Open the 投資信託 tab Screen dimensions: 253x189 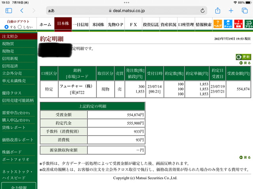151,24
